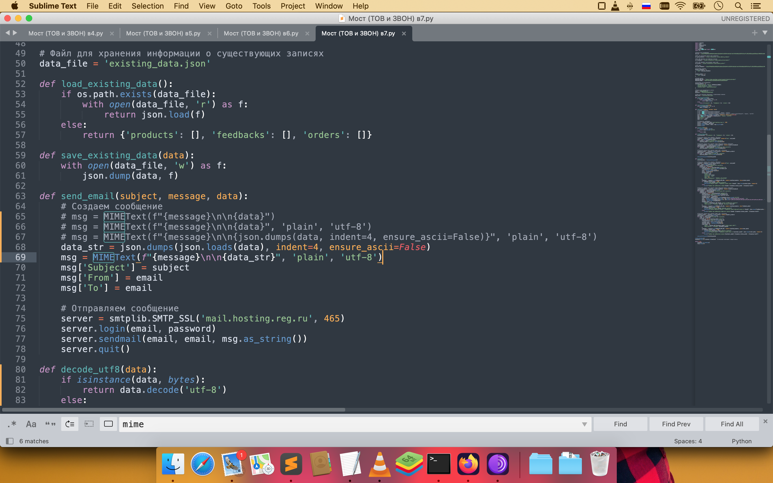Close the find panel
Screen dimensions: 773x483
[765, 421]
